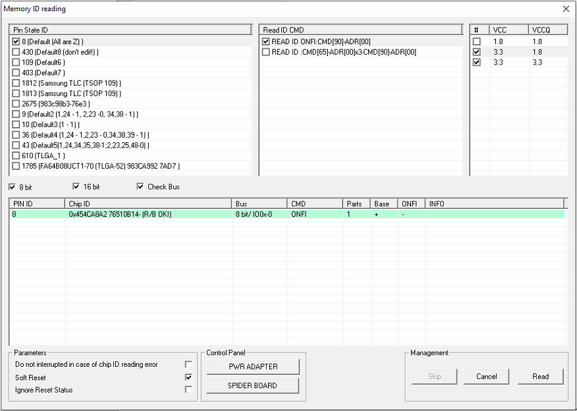Open the SPIDER BOARD control

[253, 385]
